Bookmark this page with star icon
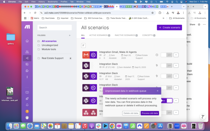The height and width of the screenshot is (131, 210). pyautogui.click(x=153, y=13)
